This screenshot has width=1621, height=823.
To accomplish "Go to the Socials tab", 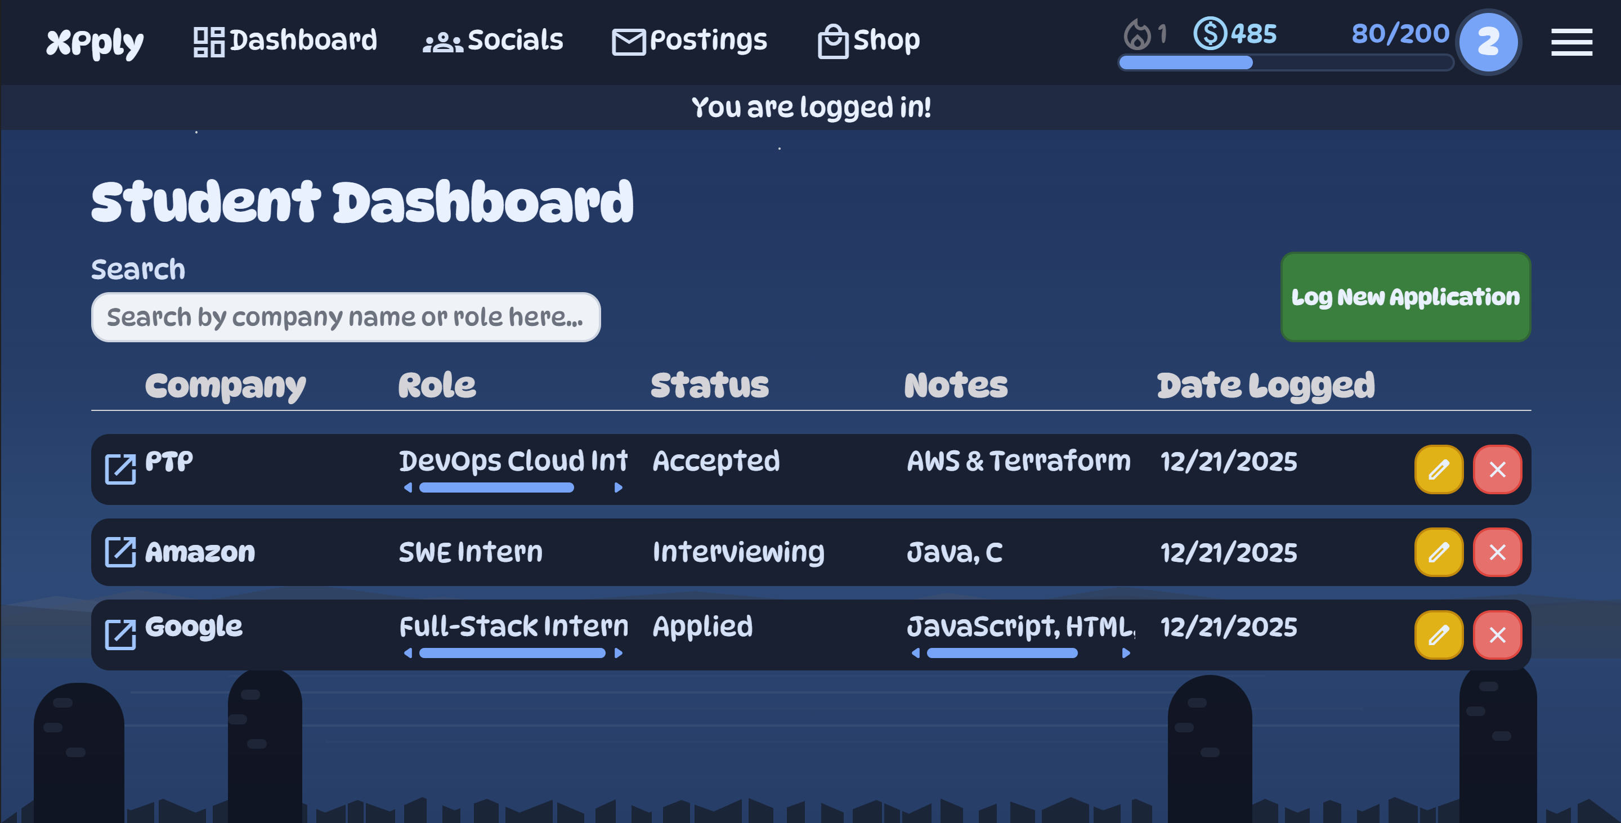I will tap(494, 41).
